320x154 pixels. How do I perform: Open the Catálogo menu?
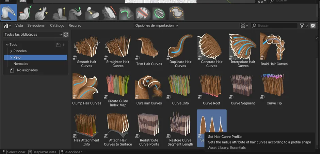(57, 26)
